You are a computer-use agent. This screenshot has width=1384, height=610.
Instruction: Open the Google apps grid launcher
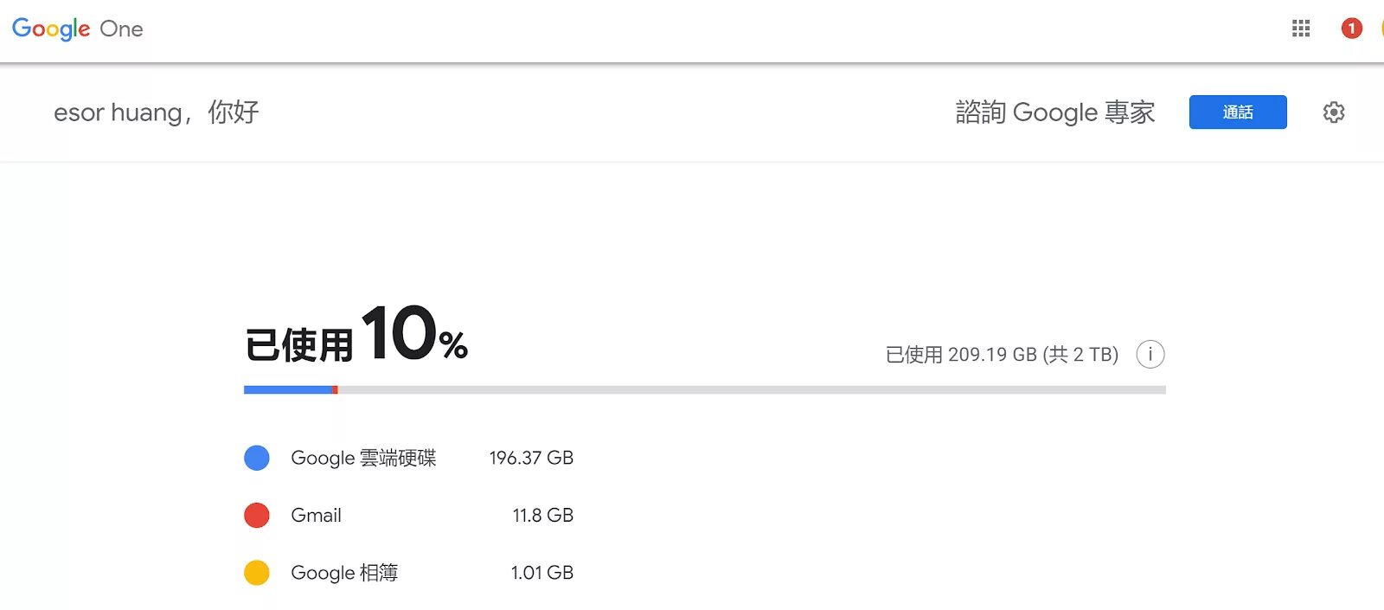coord(1301,29)
